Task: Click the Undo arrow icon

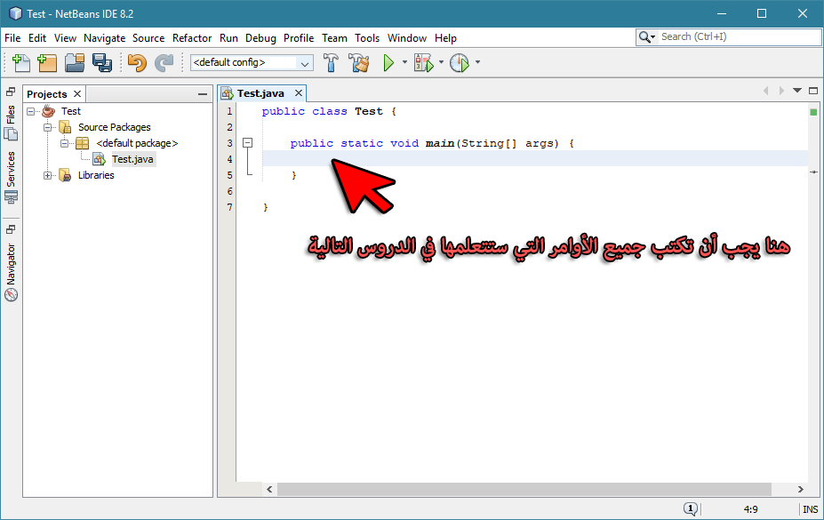Action: coord(137,62)
